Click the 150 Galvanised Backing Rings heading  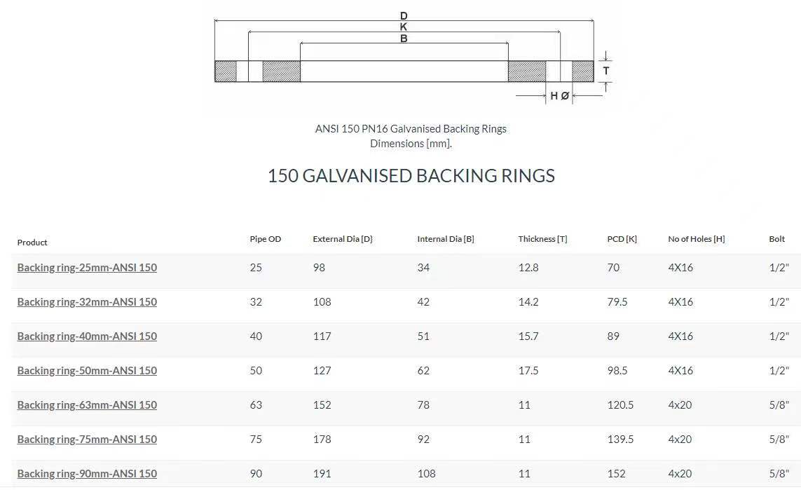411,175
